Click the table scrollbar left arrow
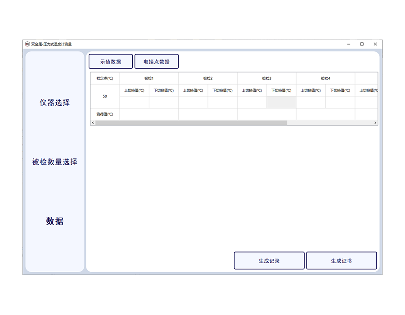The width and height of the screenshot is (405, 315). coord(93,122)
